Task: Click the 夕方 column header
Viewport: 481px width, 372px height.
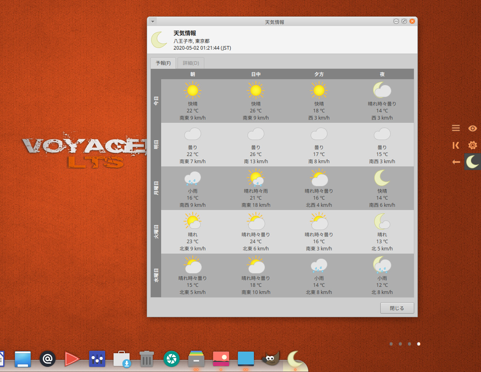Action: coord(319,74)
